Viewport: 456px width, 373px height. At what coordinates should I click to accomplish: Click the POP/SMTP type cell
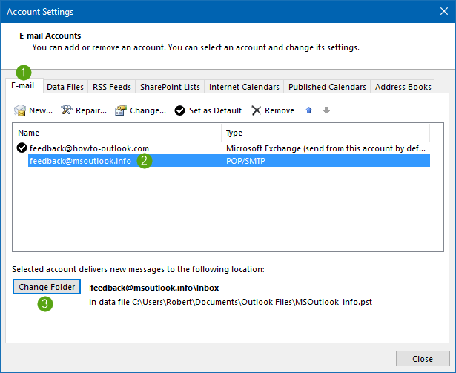click(245, 161)
